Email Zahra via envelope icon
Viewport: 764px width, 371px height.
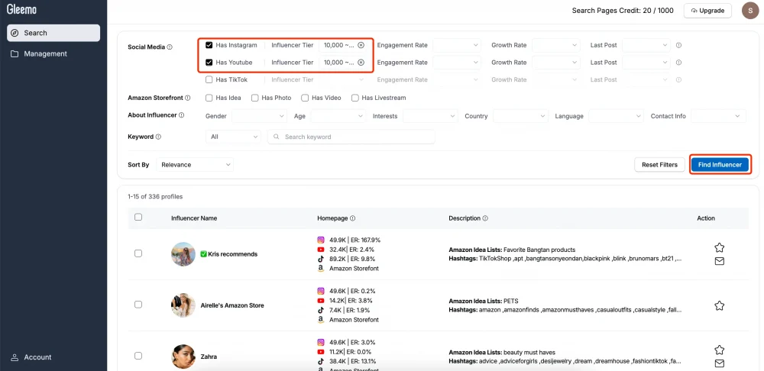719,363
